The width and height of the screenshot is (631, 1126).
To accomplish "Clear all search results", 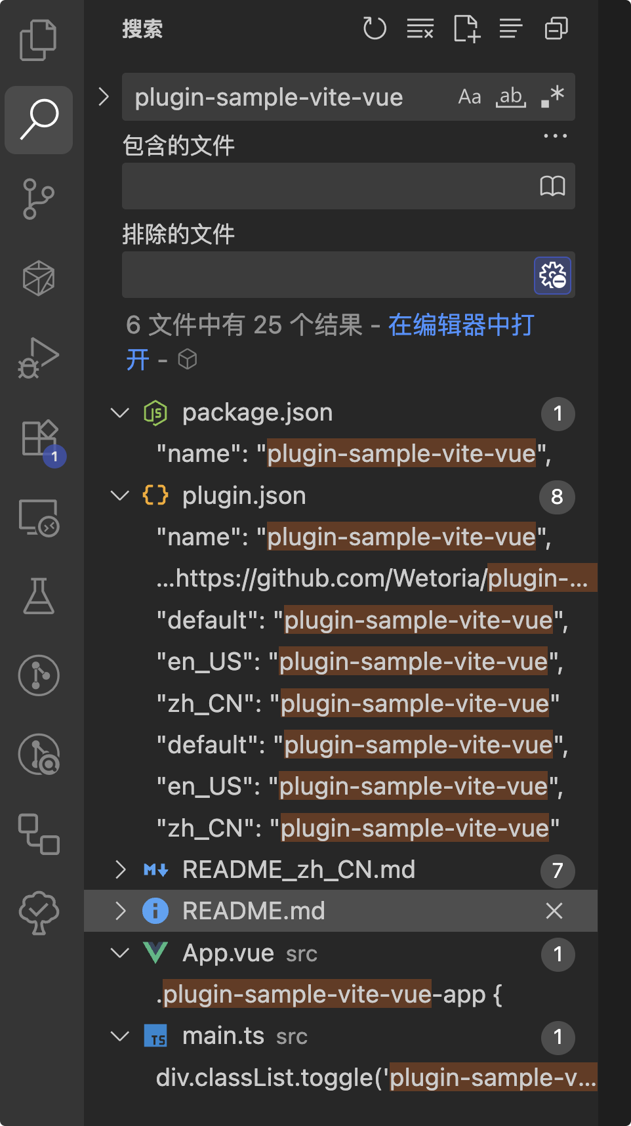I will tap(420, 29).
